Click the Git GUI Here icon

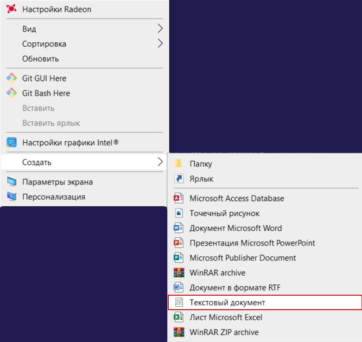[11, 78]
